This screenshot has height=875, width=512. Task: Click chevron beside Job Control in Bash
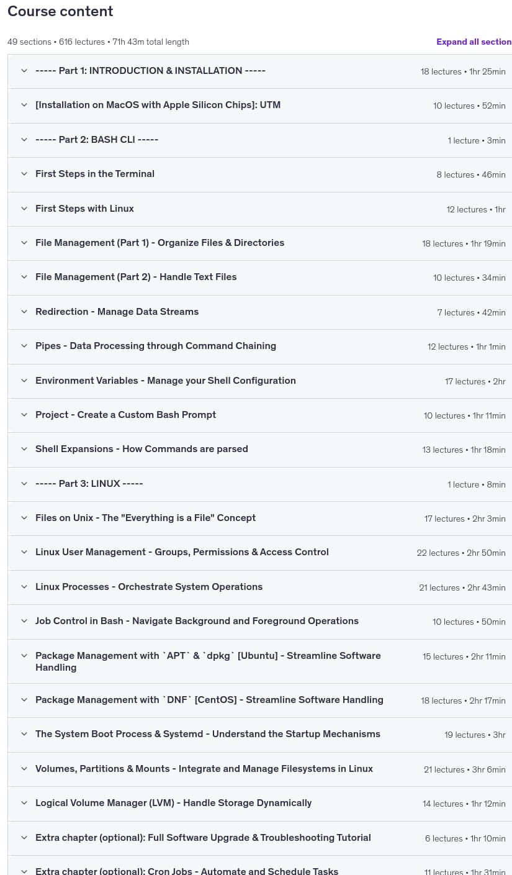tap(24, 621)
